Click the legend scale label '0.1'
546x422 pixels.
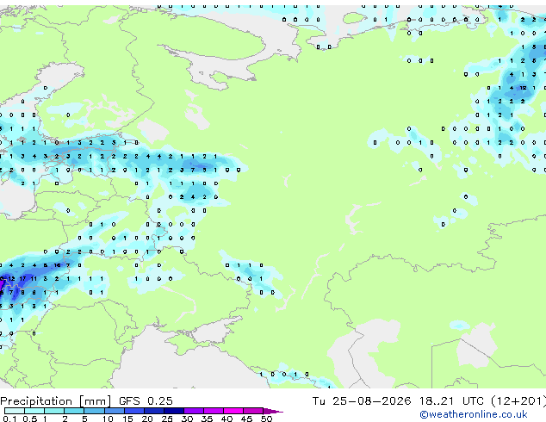point(9,419)
